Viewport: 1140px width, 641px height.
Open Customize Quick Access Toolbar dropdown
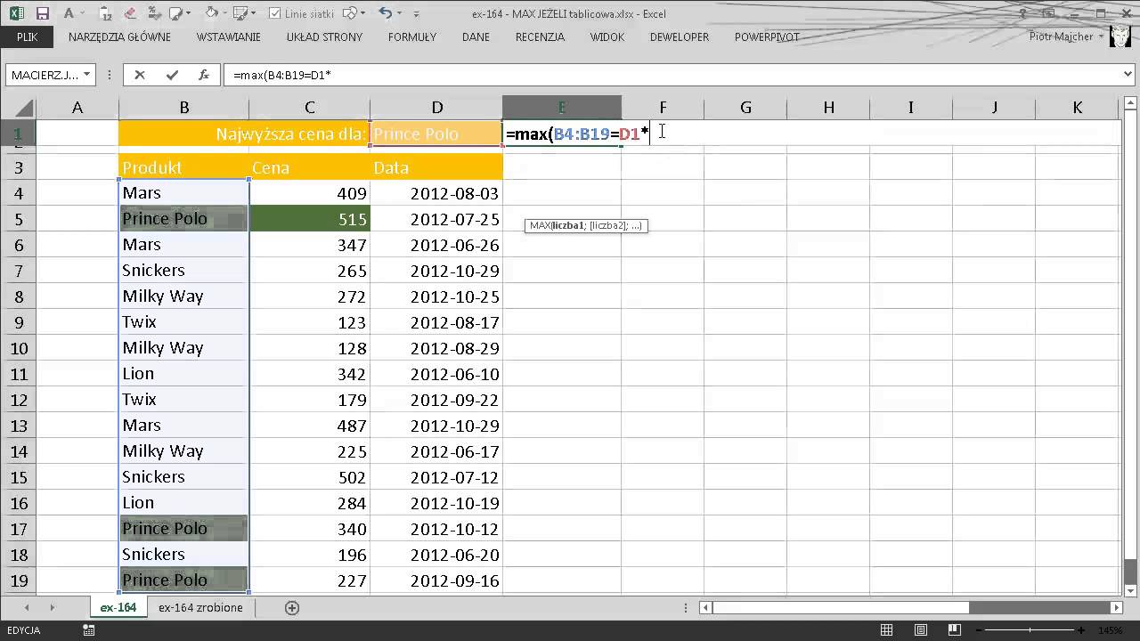(416, 14)
